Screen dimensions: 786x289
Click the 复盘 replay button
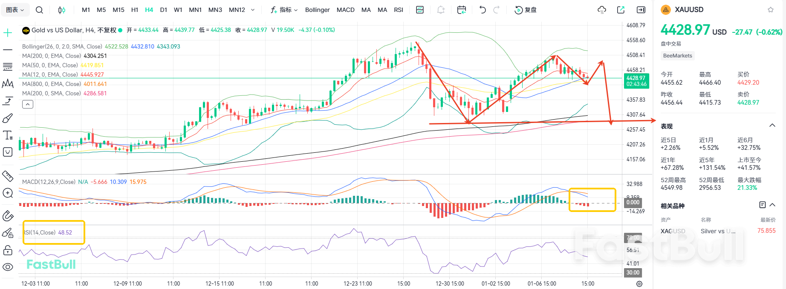tap(526, 10)
